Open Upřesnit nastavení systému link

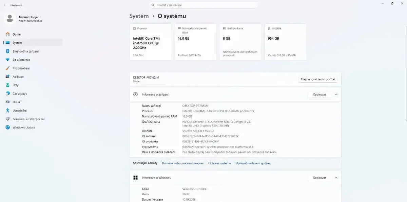pyautogui.click(x=254, y=163)
